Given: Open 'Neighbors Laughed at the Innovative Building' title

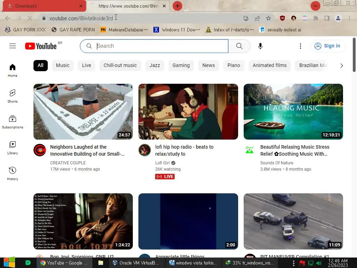Looking at the screenshot, I should 87,150.
